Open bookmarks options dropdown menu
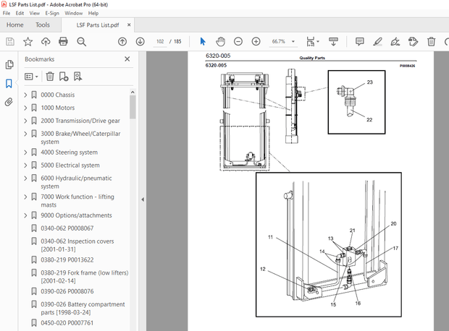The image size is (449, 331). [31, 77]
